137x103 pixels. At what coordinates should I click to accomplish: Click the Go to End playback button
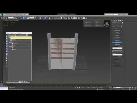129,88
